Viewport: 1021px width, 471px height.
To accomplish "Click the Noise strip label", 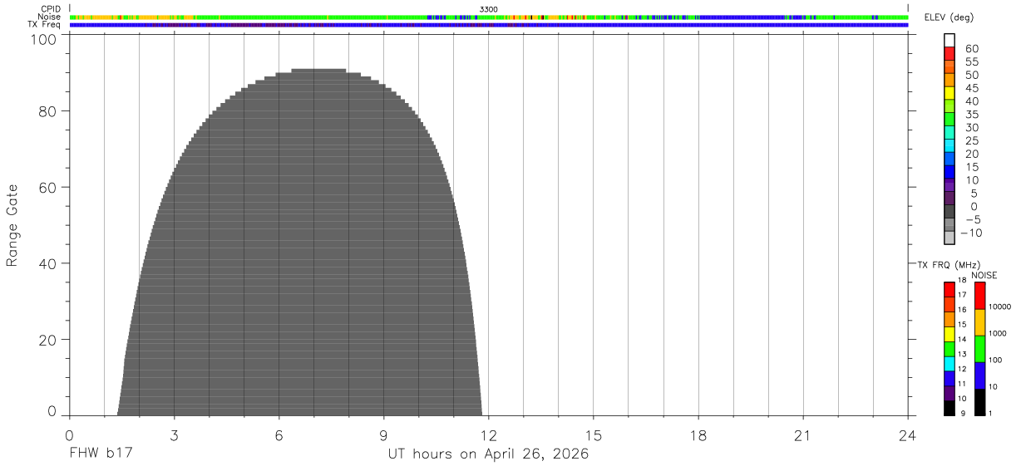I will (x=49, y=17).
